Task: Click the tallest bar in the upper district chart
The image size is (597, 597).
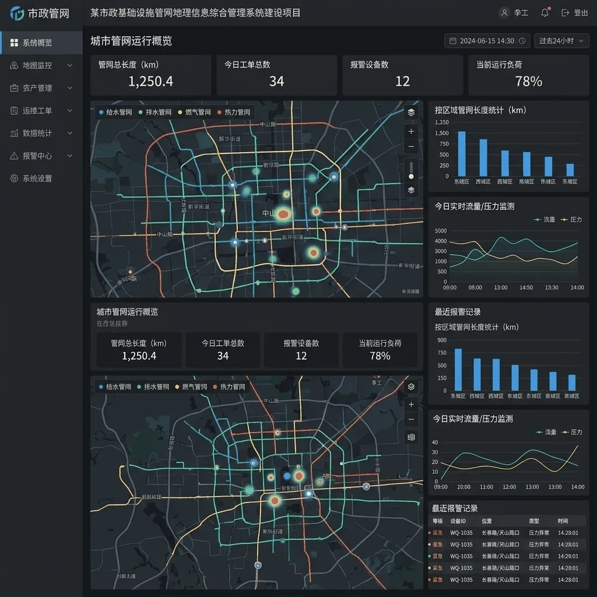Action: coord(462,154)
